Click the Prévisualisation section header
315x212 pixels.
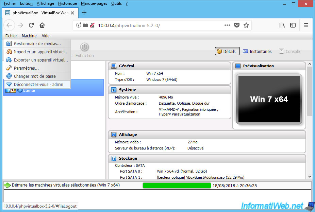pyautogui.click(x=269, y=66)
